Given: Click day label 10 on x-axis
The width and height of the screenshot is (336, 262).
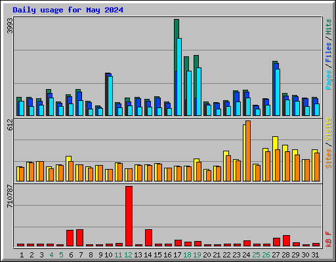Looking at the screenshot, I should pos(108,255).
